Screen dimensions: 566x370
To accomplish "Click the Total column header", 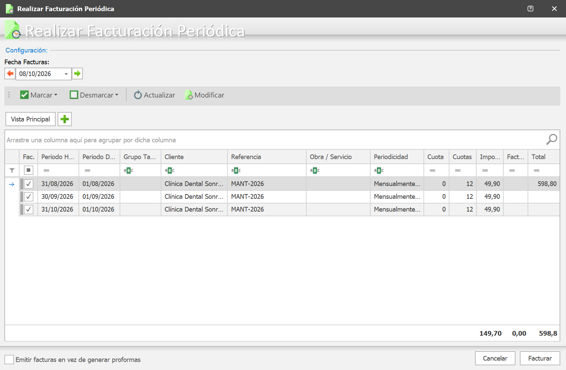I will click(544, 157).
